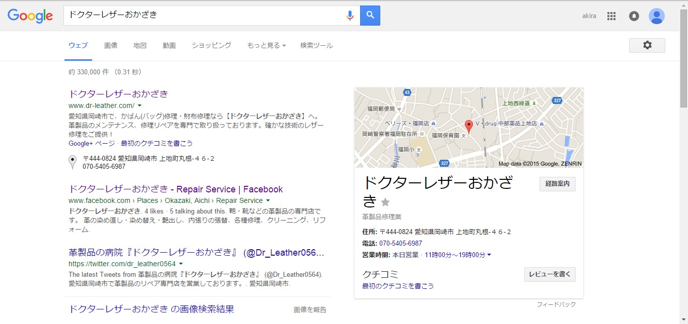Click the location pin icon beside the address
The height and width of the screenshot is (324, 688).
coord(73,162)
